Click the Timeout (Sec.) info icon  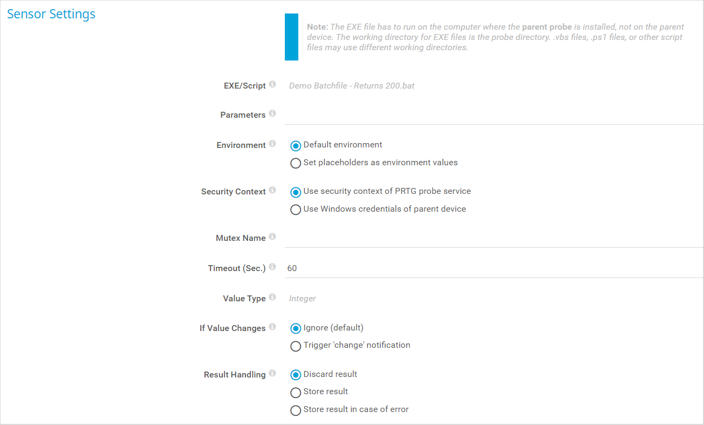[272, 267]
